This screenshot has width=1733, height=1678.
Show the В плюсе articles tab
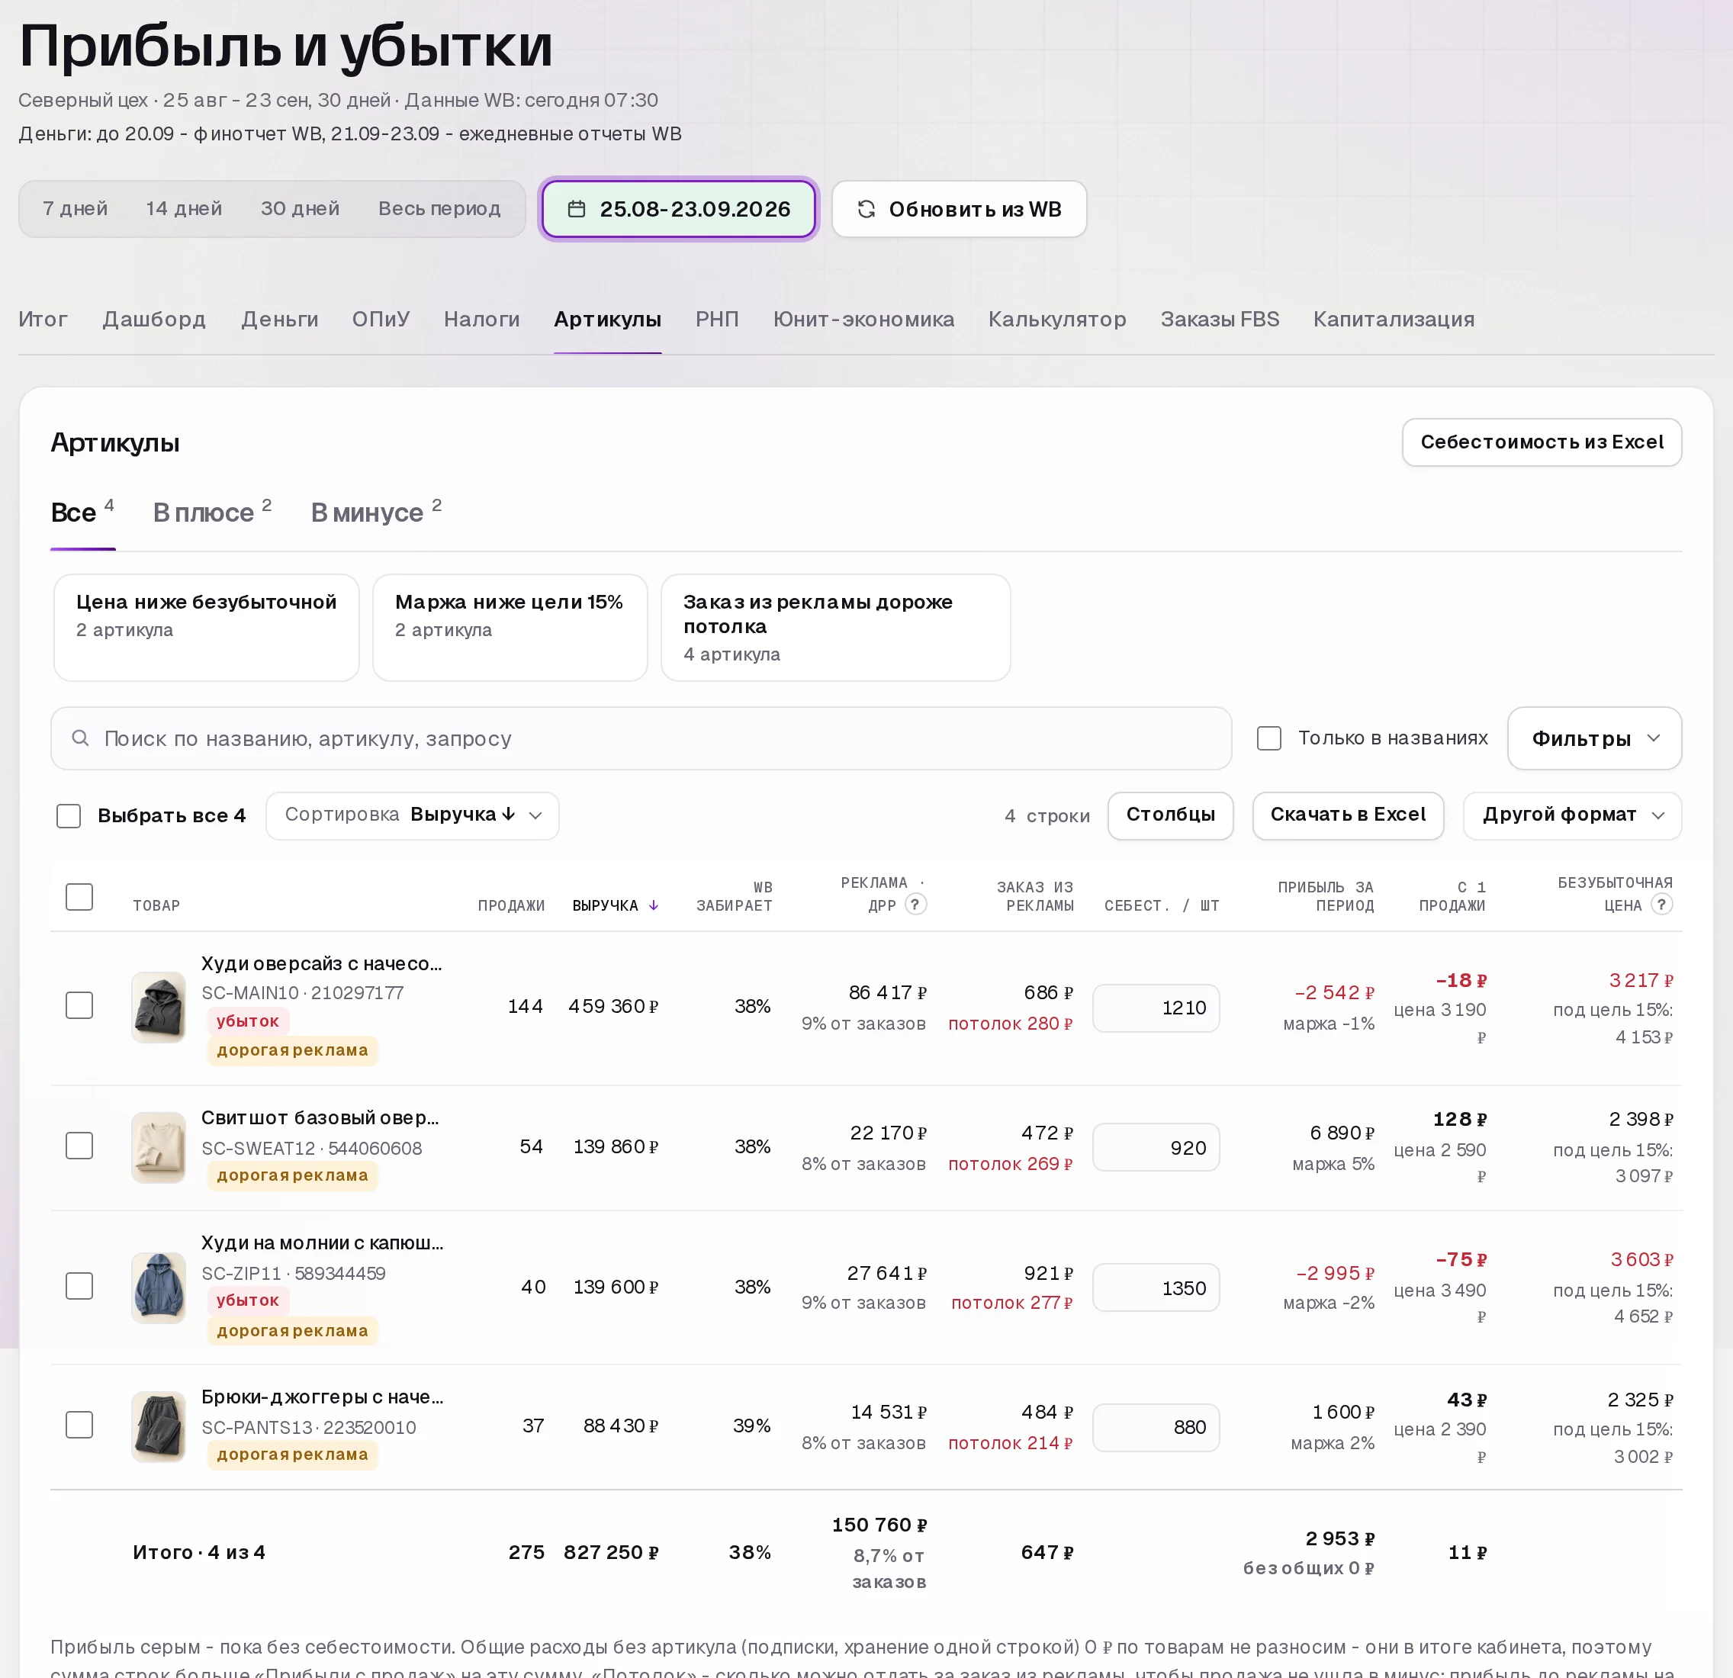point(212,513)
